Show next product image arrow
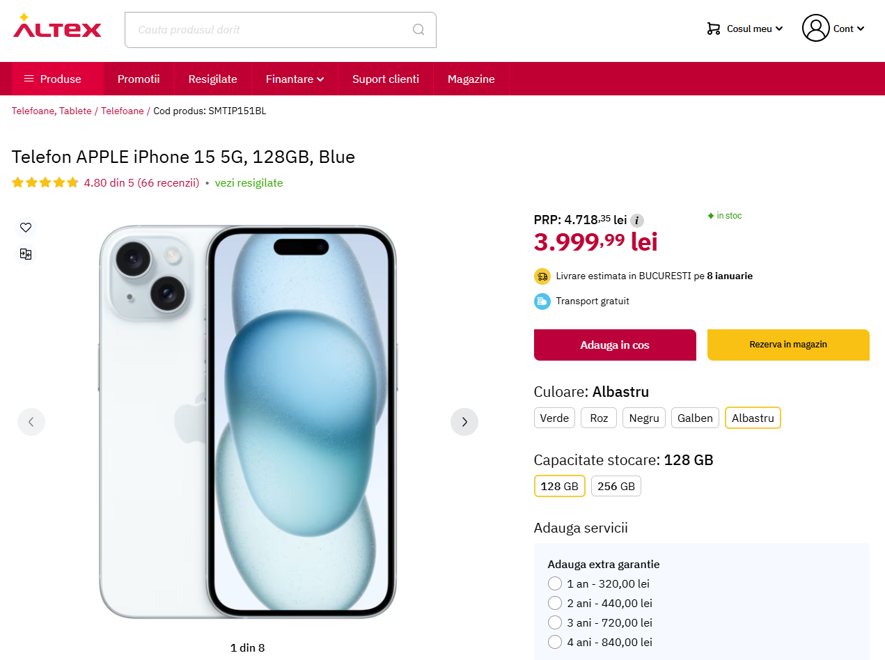 (x=464, y=421)
